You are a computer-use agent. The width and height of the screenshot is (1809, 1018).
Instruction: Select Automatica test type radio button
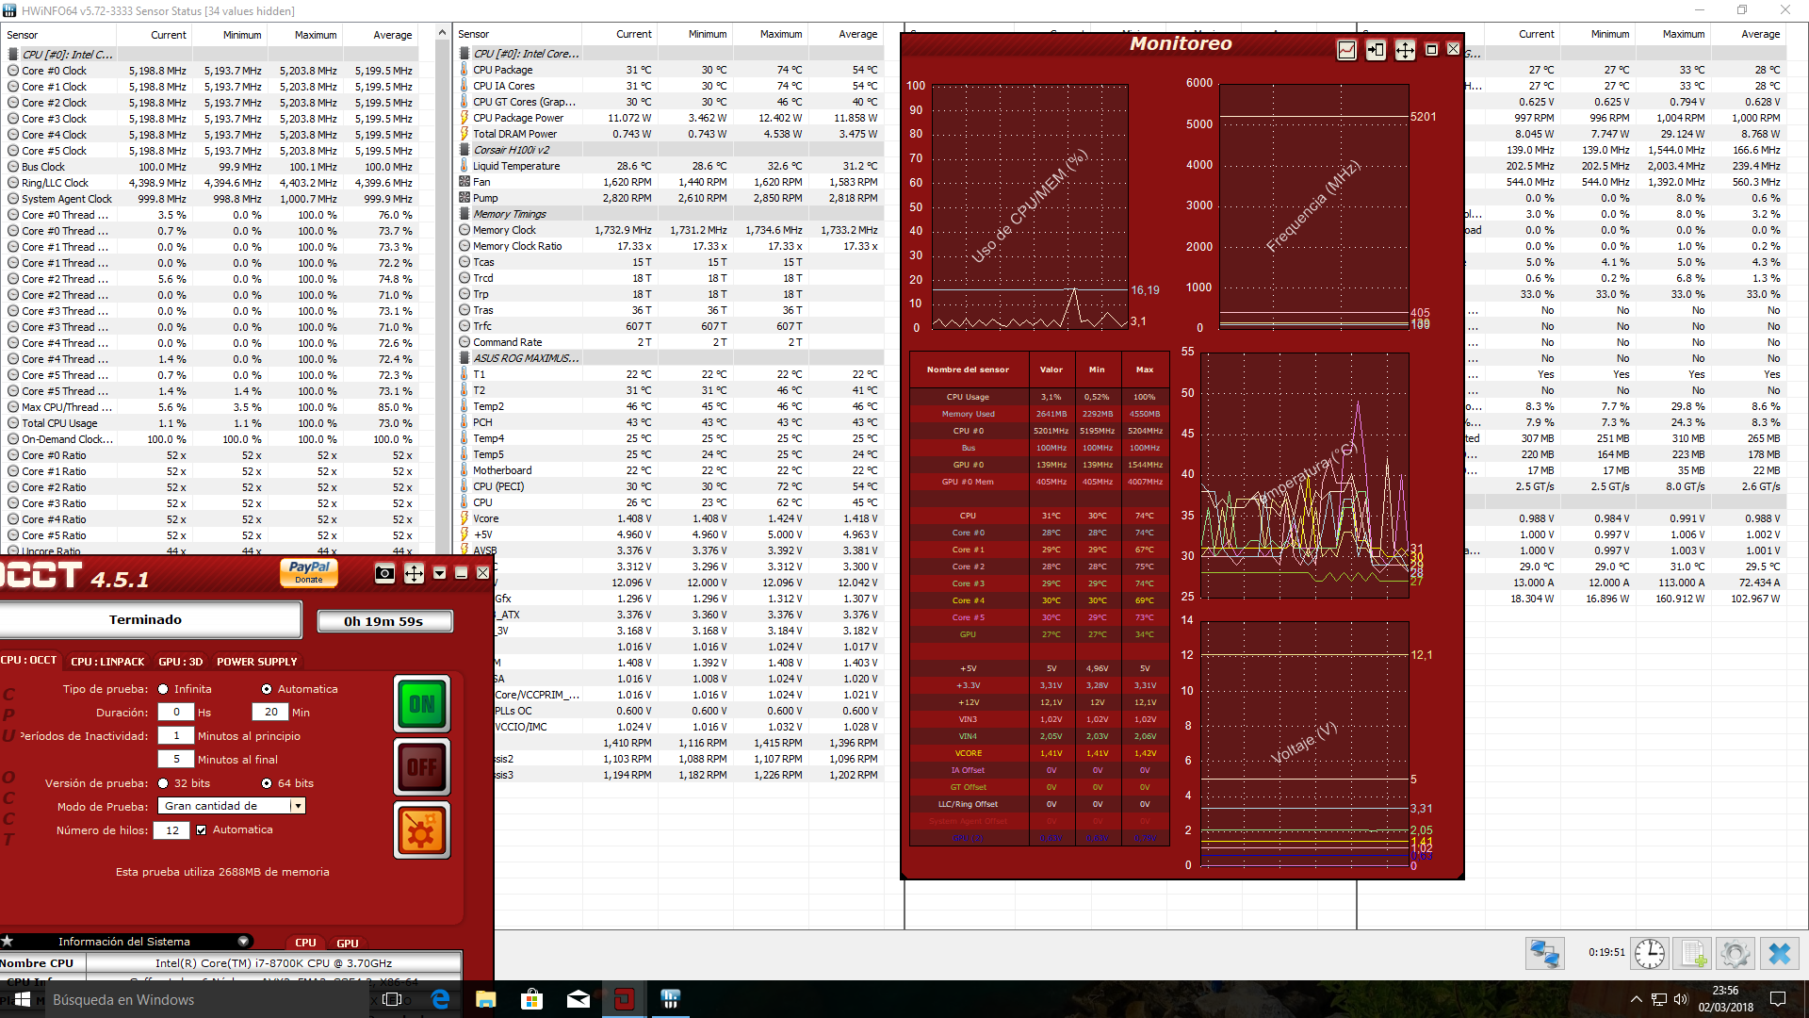tap(267, 689)
